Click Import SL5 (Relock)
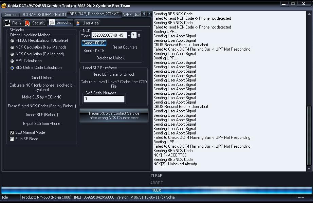 (x=42, y=115)
